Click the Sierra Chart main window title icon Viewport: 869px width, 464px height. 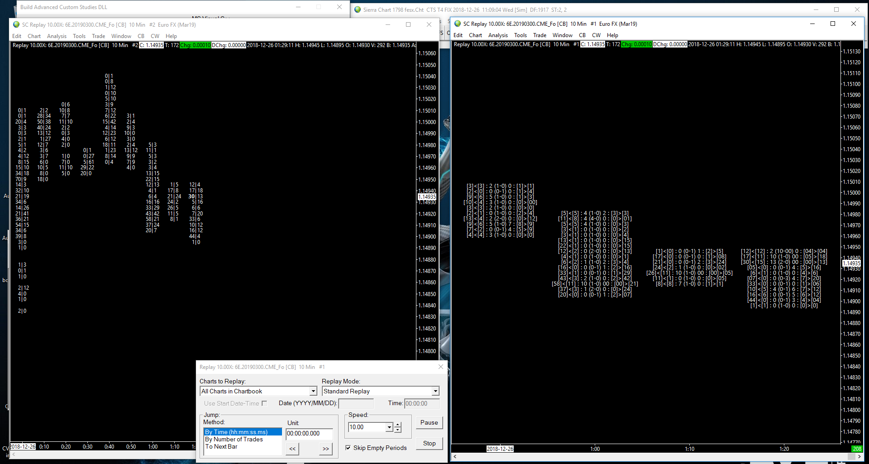pos(358,10)
